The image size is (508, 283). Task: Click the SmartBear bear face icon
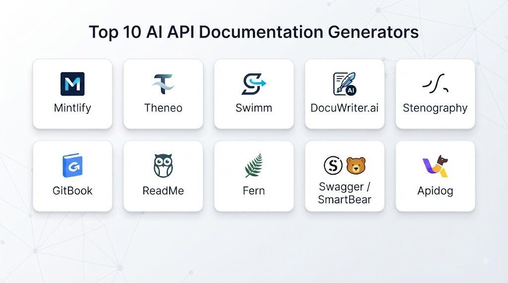tap(356, 166)
